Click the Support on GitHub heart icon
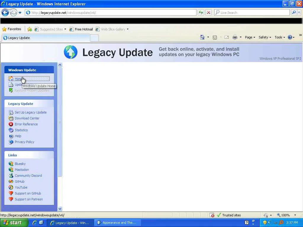The width and height of the screenshot is (303, 227). pos(11,193)
